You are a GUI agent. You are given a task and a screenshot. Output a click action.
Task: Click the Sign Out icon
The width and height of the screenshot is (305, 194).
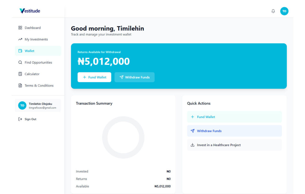point(21,119)
